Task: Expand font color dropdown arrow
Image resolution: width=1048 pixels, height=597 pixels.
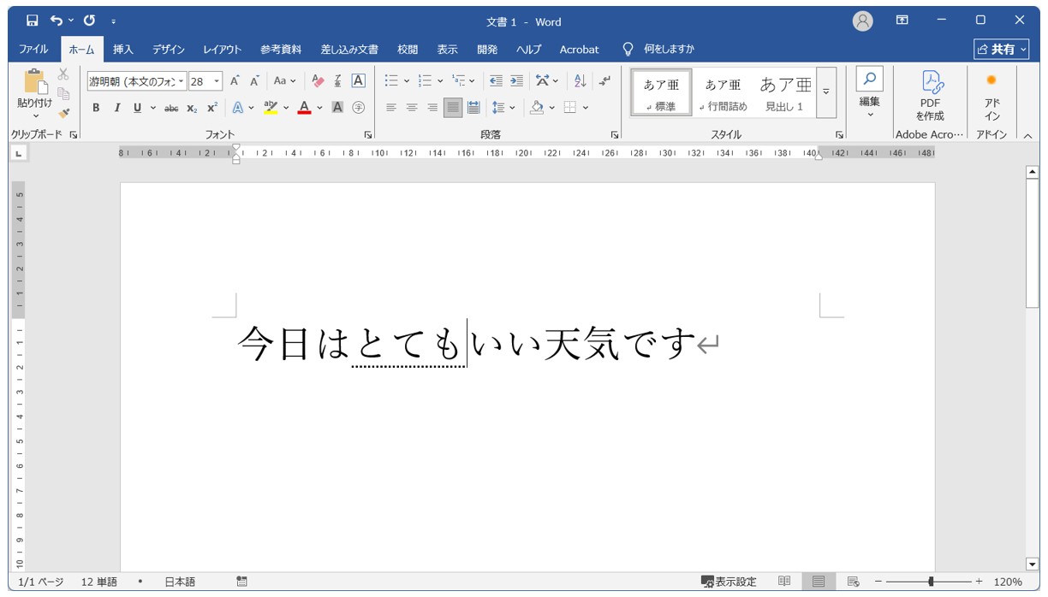Action: (x=319, y=108)
